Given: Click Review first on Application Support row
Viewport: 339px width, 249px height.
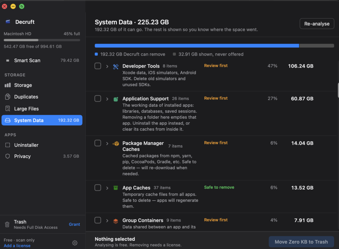Looking at the screenshot, I should coord(216,98).
